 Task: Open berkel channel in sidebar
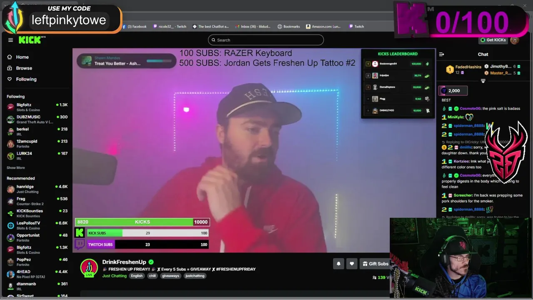[x=37, y=131]
